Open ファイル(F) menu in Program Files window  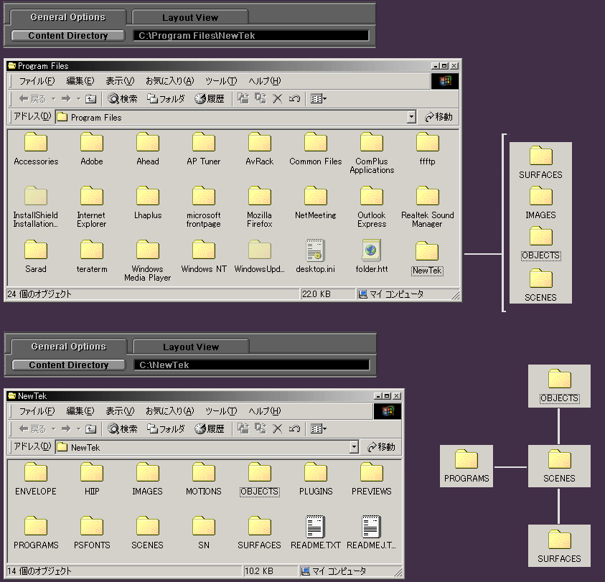[36, 81]
